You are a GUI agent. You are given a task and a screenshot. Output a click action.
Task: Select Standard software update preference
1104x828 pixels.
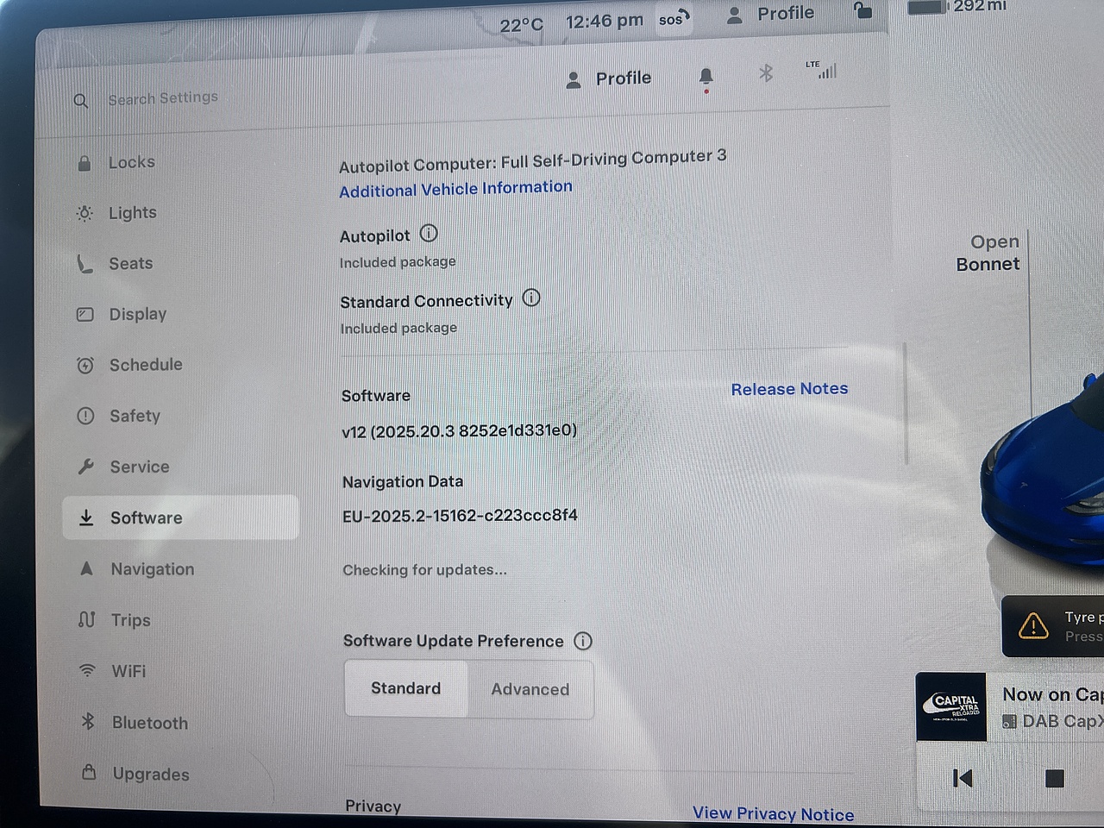coord(406,688)
